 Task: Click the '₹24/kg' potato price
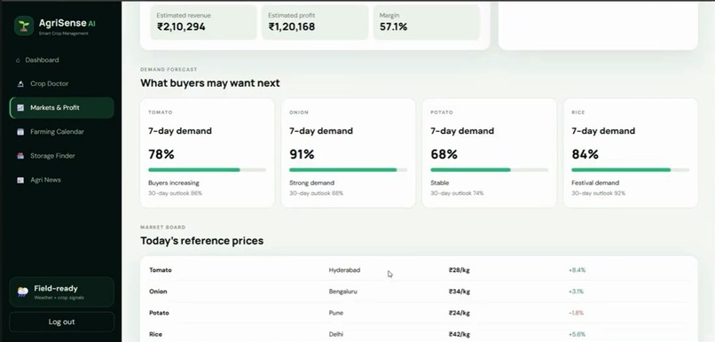point(460,313)
